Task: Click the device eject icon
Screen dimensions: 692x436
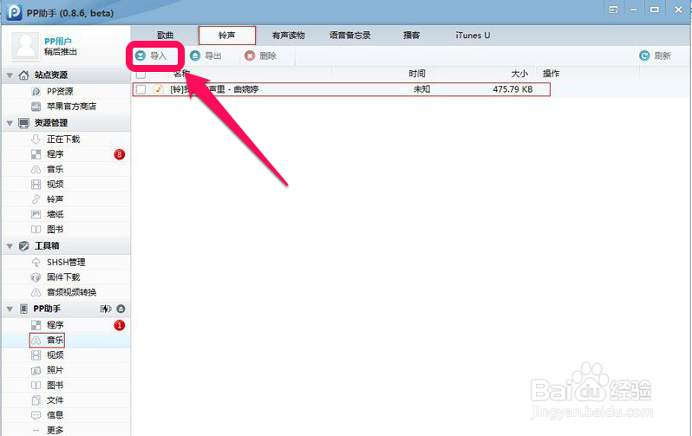Action: pos(121,309)
